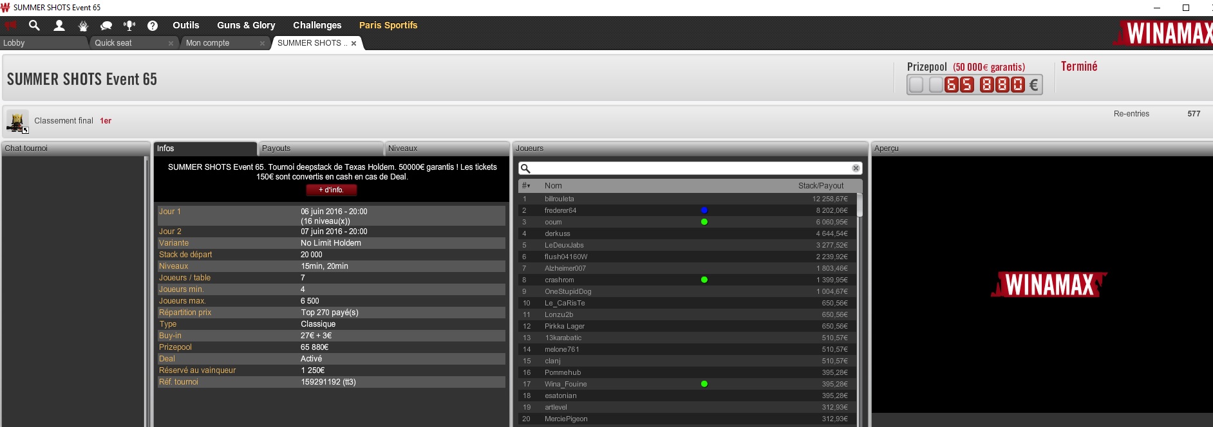Select player billrouleta in the list
The height and width of the screenshot is (427, 1213).
tap(687, 199)
